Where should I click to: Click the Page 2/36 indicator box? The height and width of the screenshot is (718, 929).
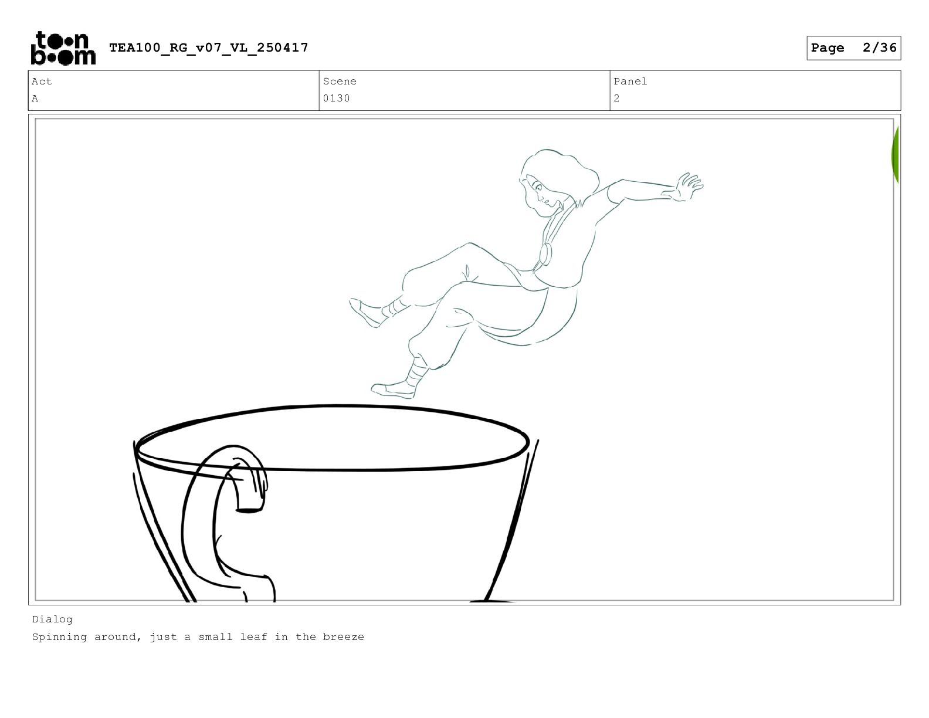853,48
